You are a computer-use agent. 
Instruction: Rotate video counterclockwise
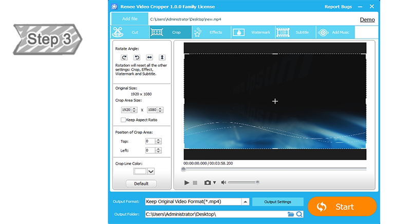137,57
